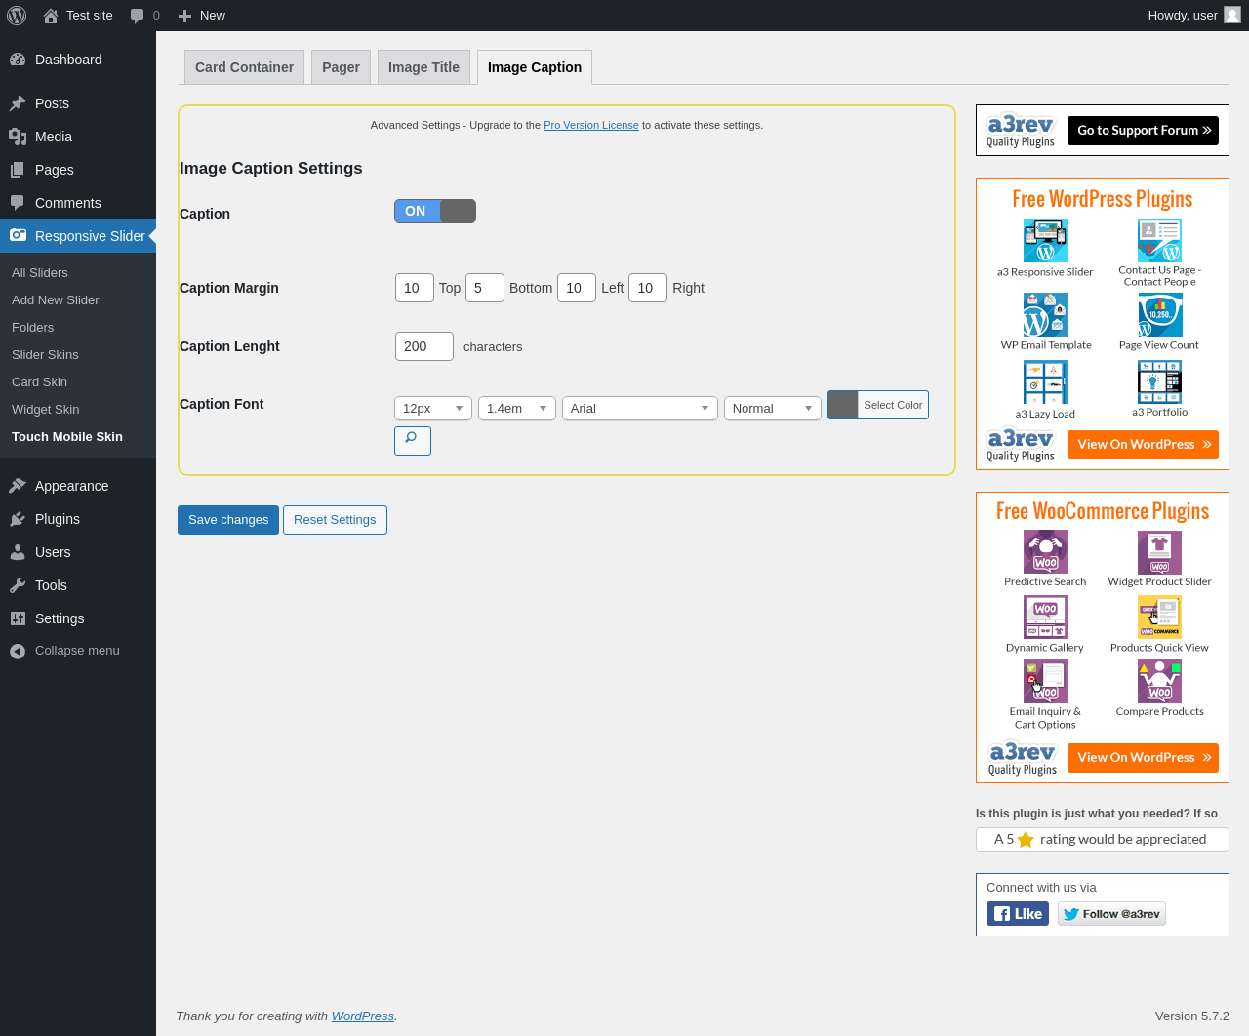
Task: Open Pages in the sidebar
Action: [78, 170]
